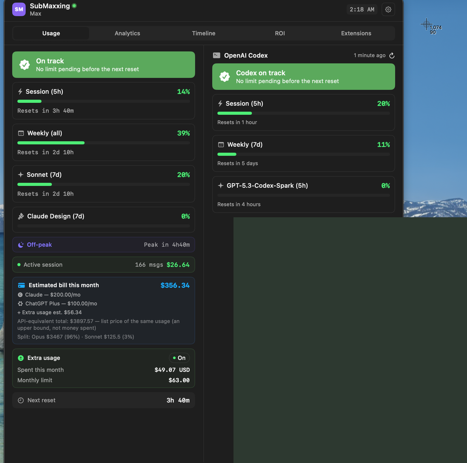Click the SubMaxxing app title
Image resolution: width=467 pixels, height=463 pixels.
[x=50, y=6]
